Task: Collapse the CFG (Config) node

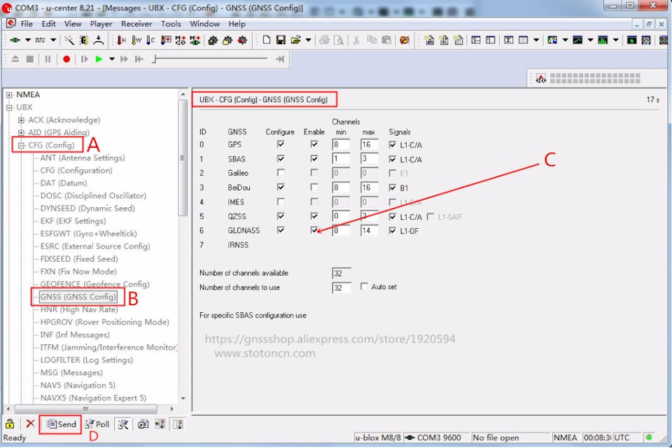Action: tap(21, 146)
